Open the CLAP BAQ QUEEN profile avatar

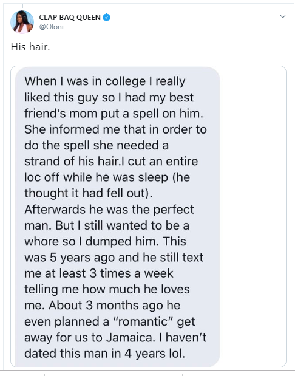click(x=22, y=22)
